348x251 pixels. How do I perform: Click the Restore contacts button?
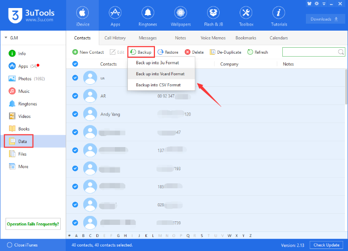click(168, 52)
